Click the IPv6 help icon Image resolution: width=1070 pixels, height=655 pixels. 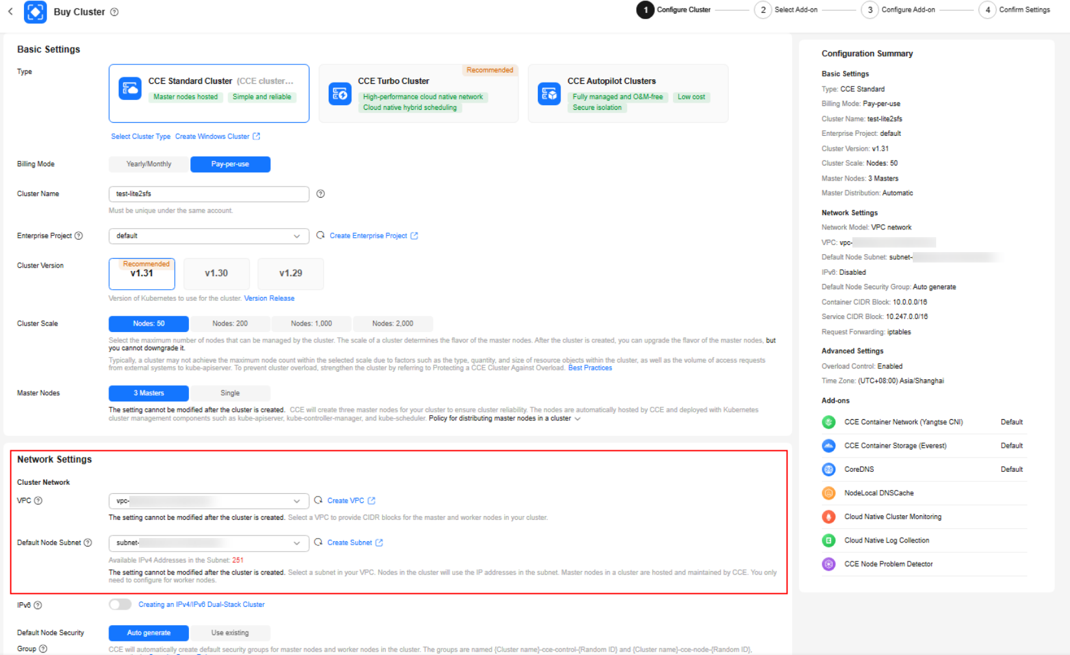[x=38, y=605]
